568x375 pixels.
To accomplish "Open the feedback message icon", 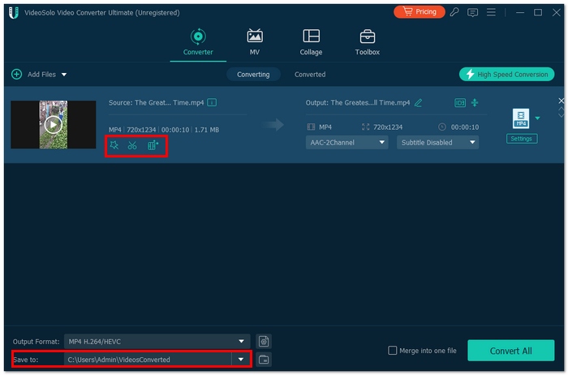I will coord(473,13).
